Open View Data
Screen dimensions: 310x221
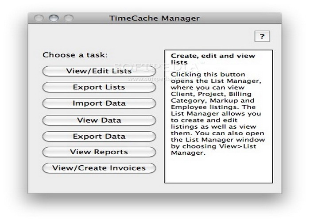pyautogui.click(x=99, y=120)
